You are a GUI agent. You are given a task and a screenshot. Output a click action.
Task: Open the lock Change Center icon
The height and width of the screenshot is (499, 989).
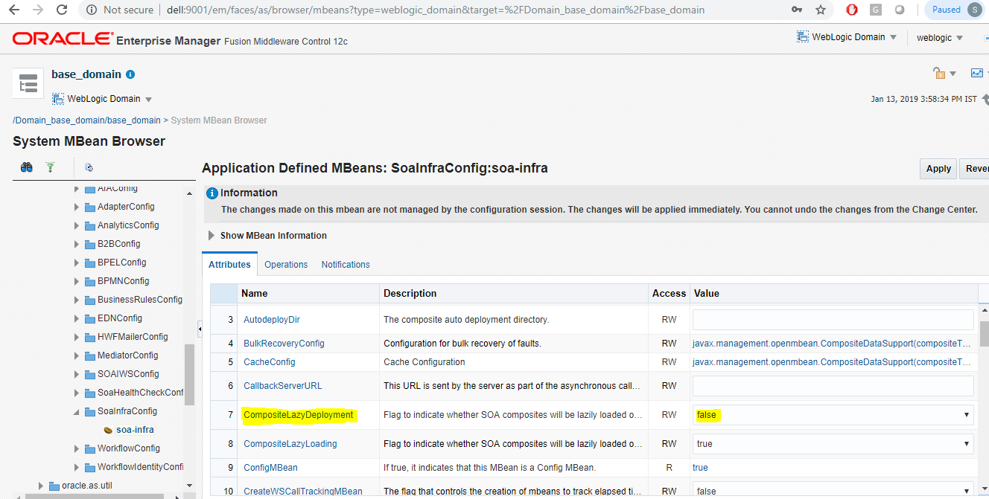click(939, 73)
